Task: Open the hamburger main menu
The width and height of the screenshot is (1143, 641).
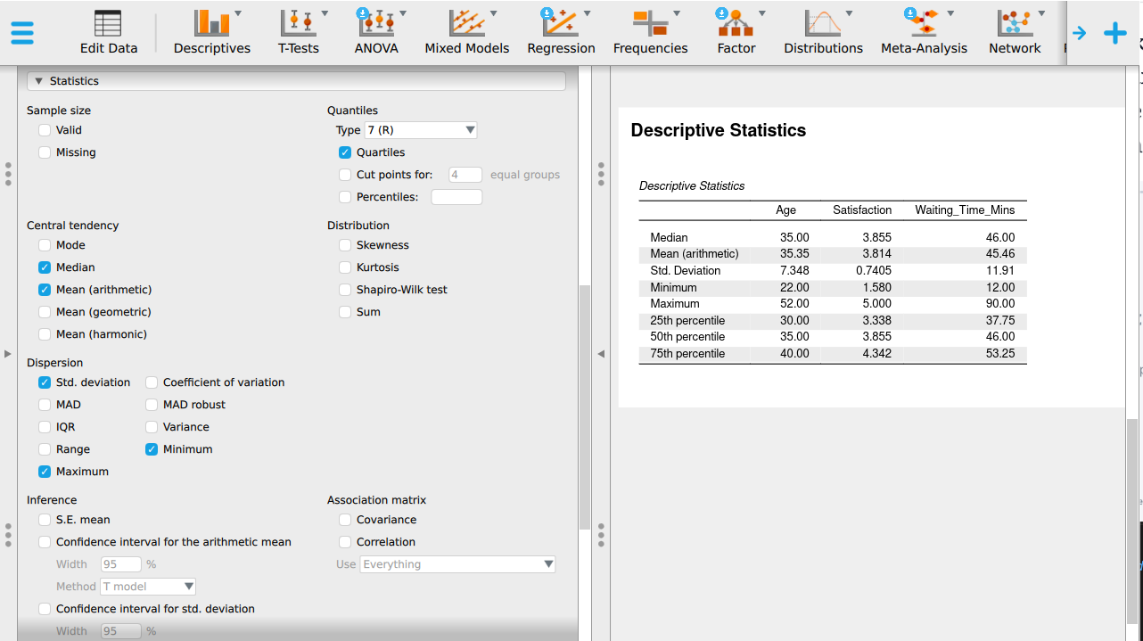Action: pos(22,33)
